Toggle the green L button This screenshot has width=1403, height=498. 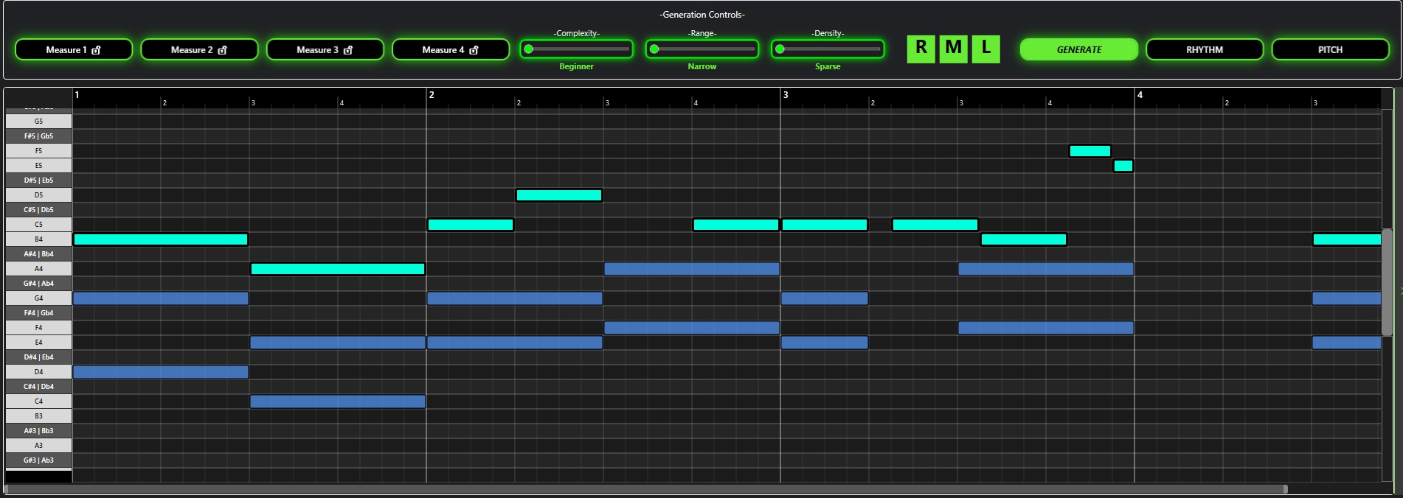985,49
